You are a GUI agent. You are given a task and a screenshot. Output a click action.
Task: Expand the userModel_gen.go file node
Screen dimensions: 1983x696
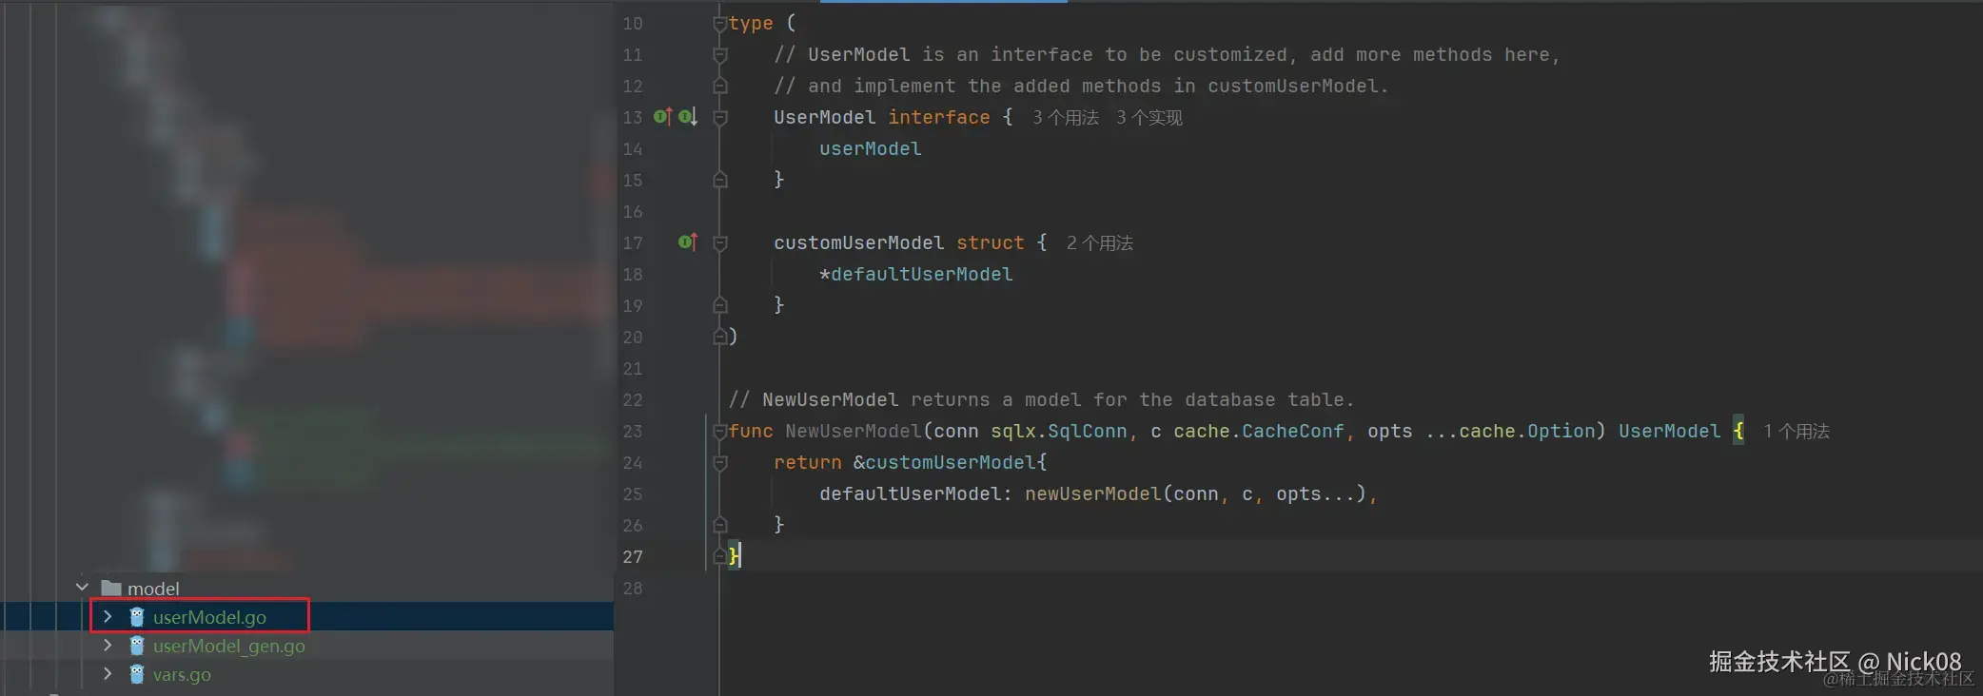(108, 645)
